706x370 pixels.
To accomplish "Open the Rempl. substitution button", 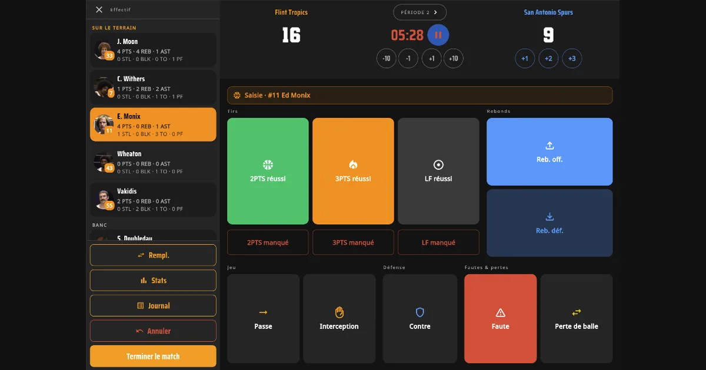I will coord(153,255).
